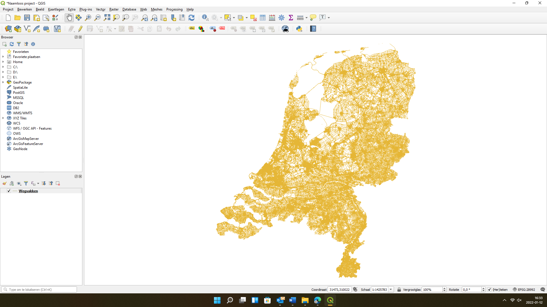Open the EPSG:28992 projection settings

(x=524, y=290)
